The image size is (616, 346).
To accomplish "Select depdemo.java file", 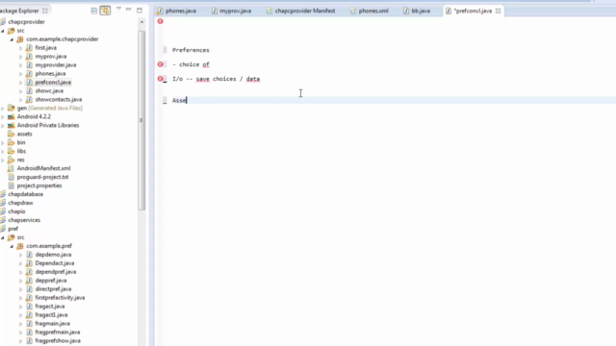I will [53, 255].
